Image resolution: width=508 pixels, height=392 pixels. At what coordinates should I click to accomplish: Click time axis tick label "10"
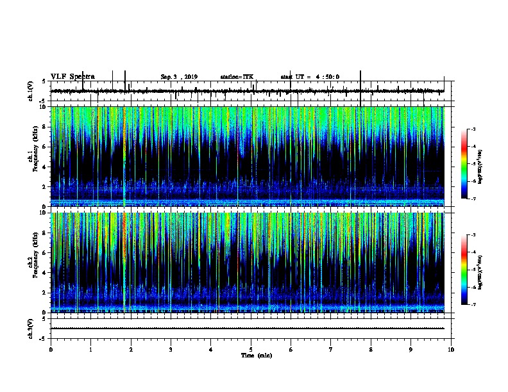pos(451,350)
